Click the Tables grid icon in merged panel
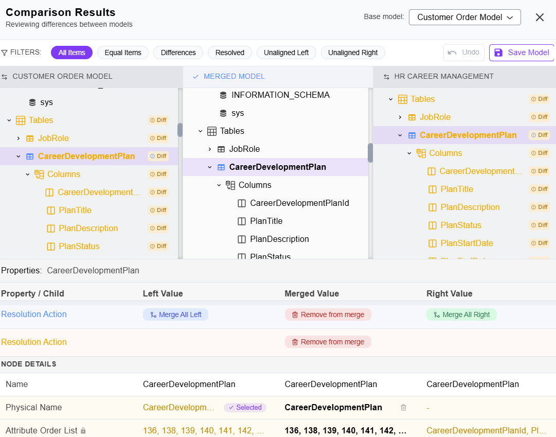 pos(212,131)
